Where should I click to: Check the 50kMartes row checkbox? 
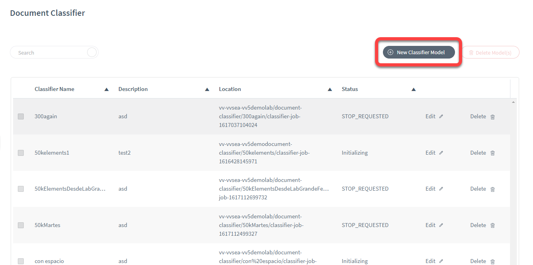pyautogui.click(x=21, y=225)
